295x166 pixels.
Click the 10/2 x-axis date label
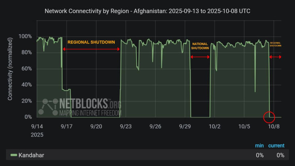215,126
